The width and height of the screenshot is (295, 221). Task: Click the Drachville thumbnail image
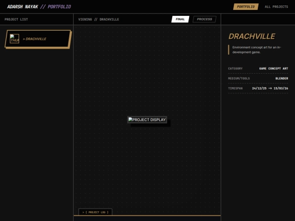tap(15, 39)
